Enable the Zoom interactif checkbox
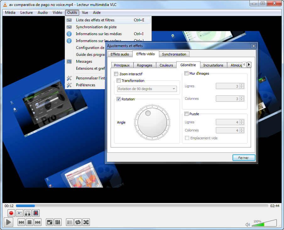The height and width of the screenshot is (230, 284). click(x=116, y=74)
